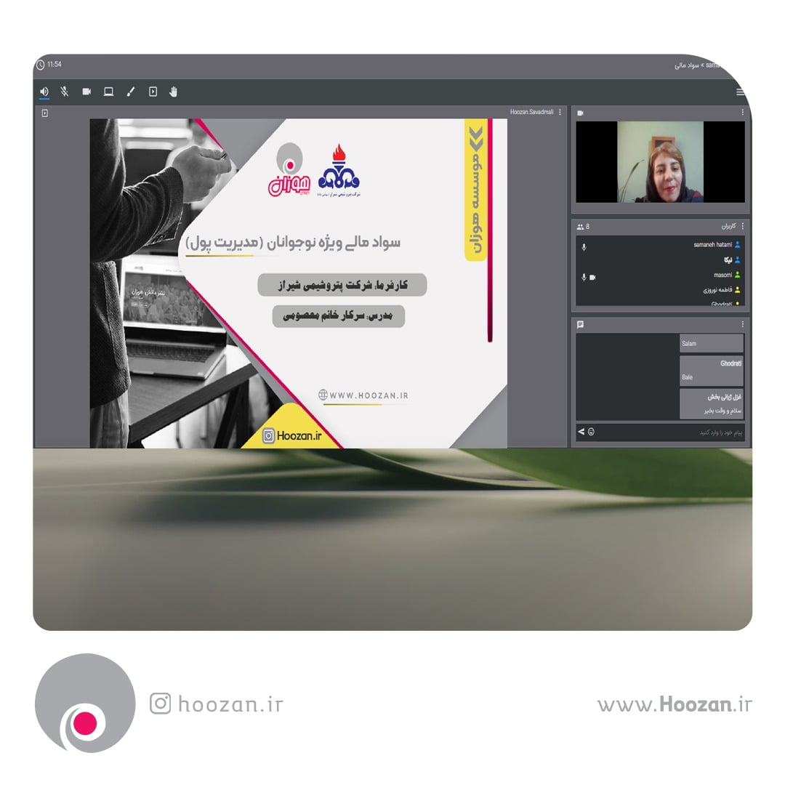Viewport: 785px width, 785px height.
Task: Turn on the webcam camera icon
Action: click(x=86, y=92)
